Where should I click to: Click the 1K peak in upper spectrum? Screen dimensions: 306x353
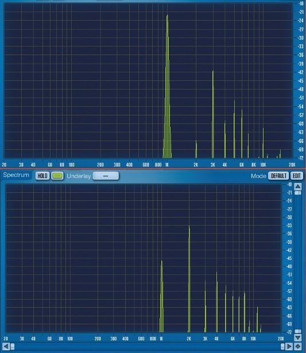(x=167, y=87)
